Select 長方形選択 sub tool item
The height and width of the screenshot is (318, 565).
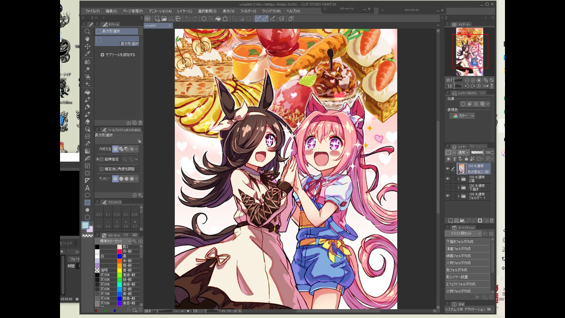117,42
